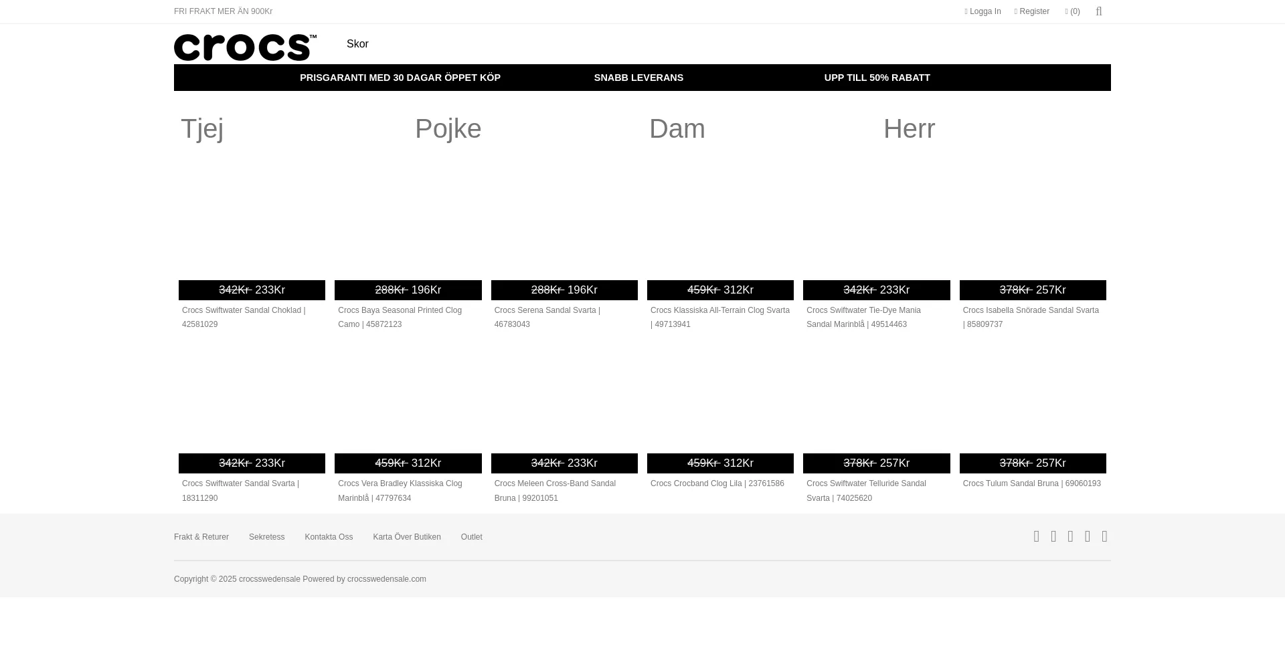The height and width of the screenshot is (664, 1285).
Task: Click 'PRISGARANTI MED 30 DAGAR ÖPPET KÖP' banner text
Action: coord(400,78)
